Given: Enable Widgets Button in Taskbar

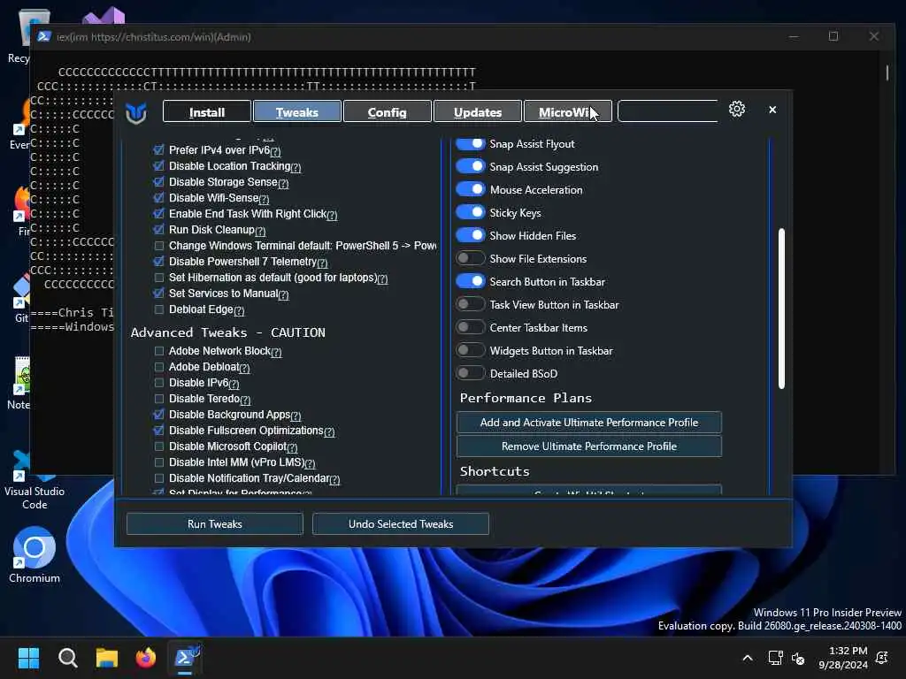Looking at the screenshot, I should pos(471,350).
